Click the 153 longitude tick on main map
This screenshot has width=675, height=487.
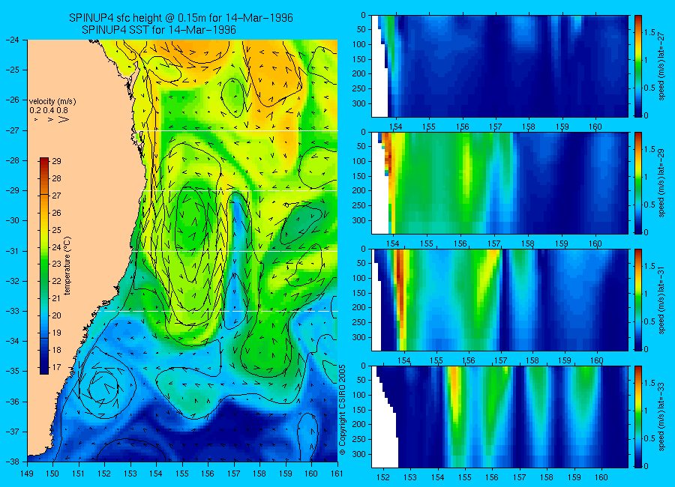[x=130, y=474]
